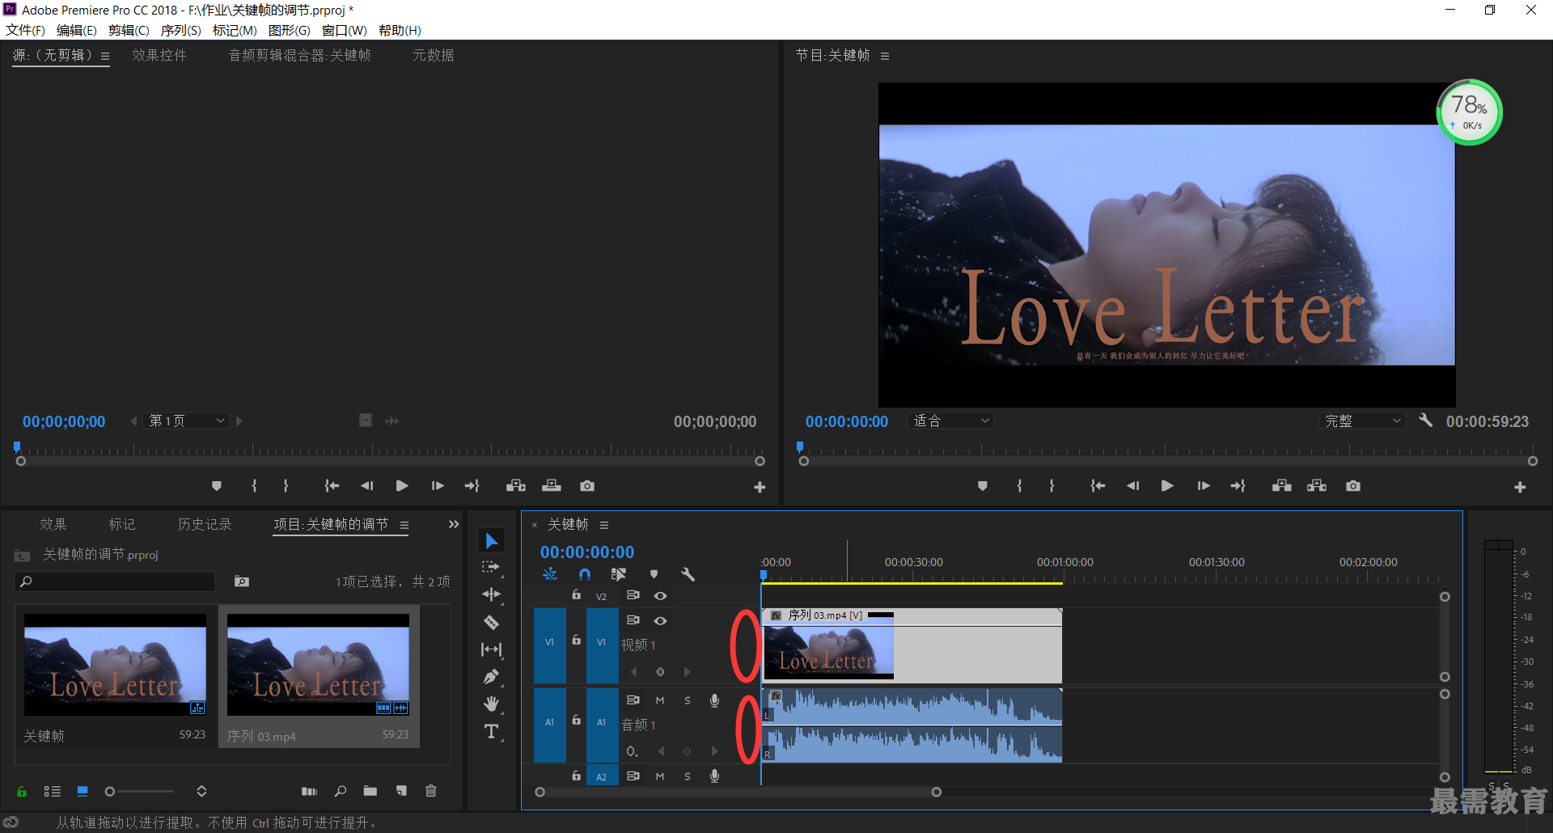Create new bin in project panel
1553x833 pixels.
(370, 791)
